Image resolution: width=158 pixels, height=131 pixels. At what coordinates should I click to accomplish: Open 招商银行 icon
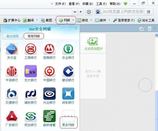coord(49,49)
